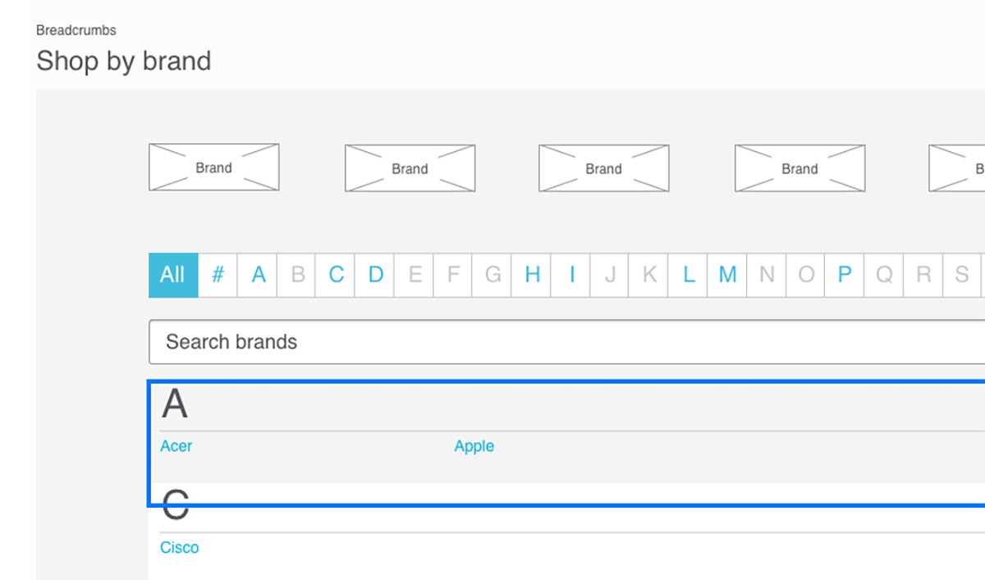The height and width of the screenshot is (580, 985).
Task: Filter brands by letter H
Action: [x=532, y=274]
